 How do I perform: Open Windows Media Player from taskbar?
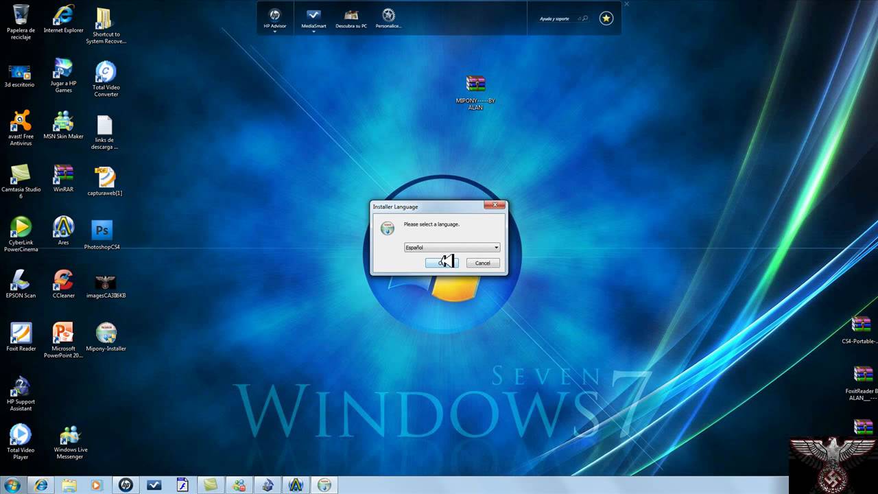96,485
